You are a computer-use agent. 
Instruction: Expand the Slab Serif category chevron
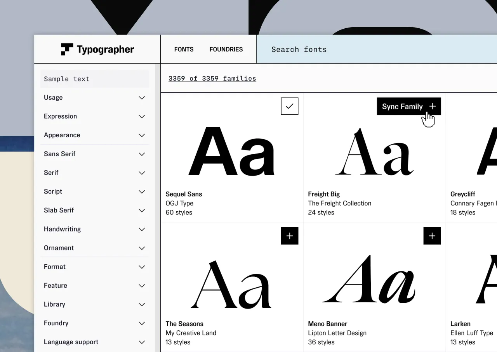142,211
